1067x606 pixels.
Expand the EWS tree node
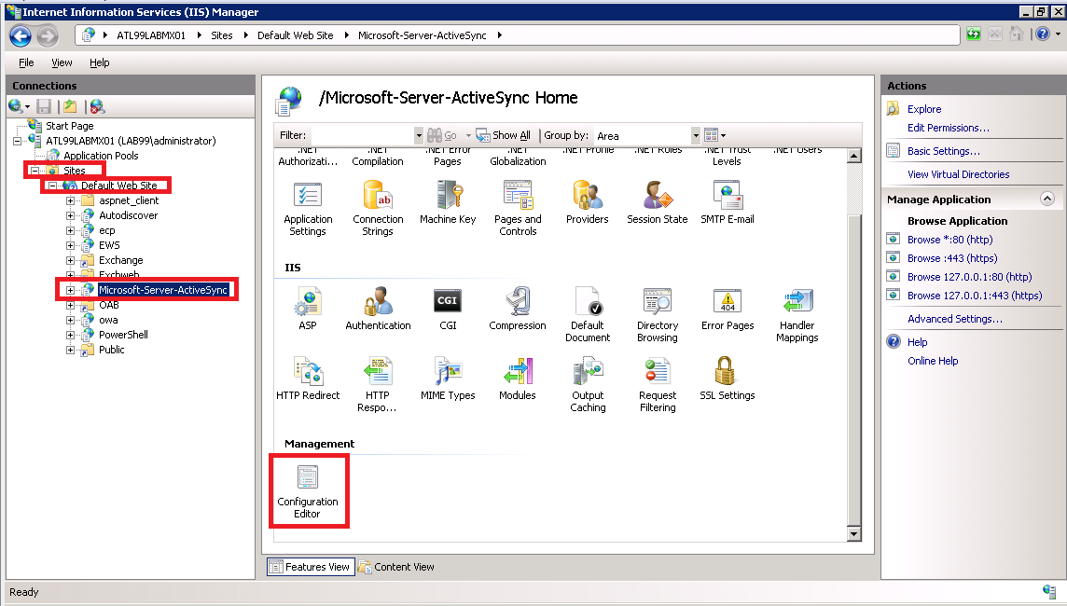click(x=70, y=245)
